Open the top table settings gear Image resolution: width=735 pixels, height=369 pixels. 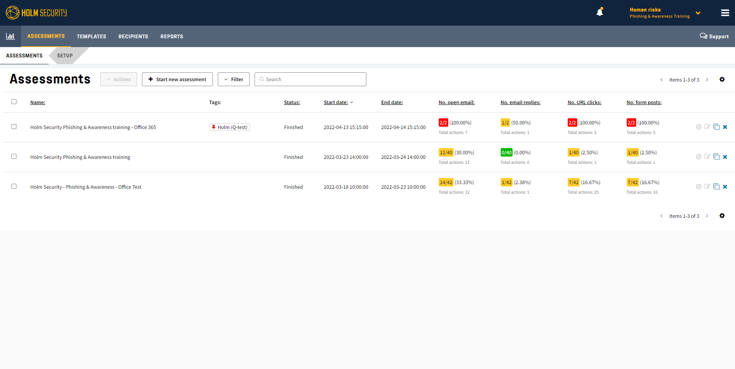coord(722,79)
